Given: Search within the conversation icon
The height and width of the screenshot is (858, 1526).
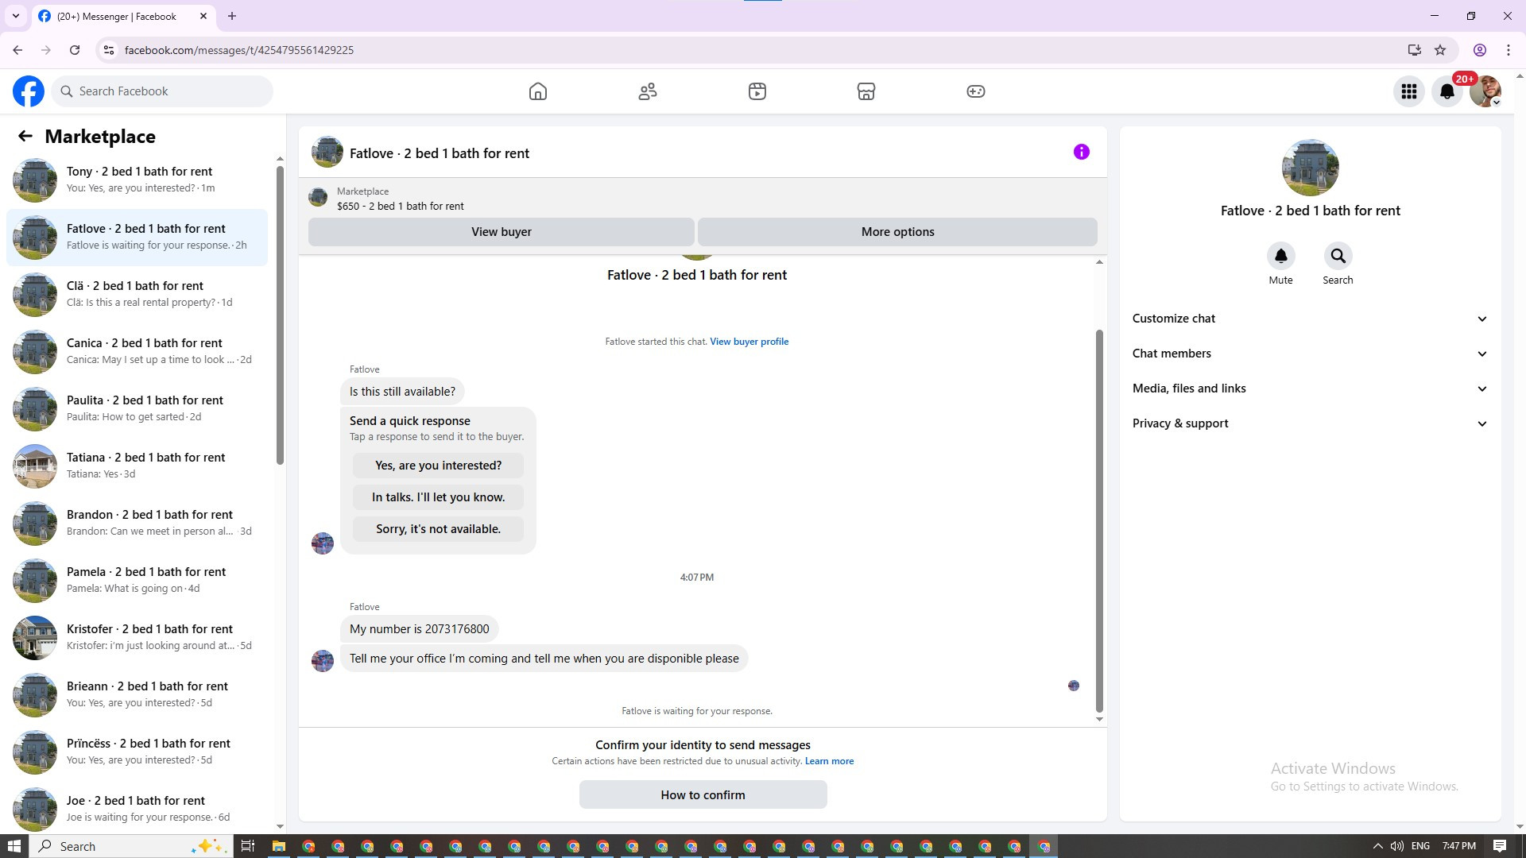Looking at the screenshot, I should pos(1338,256).
